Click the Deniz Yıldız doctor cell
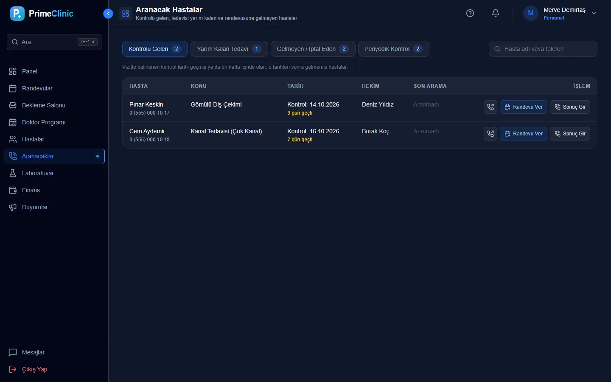Image resolution: width=611 pixels, height=382 pixels. (x=378, y=104)
